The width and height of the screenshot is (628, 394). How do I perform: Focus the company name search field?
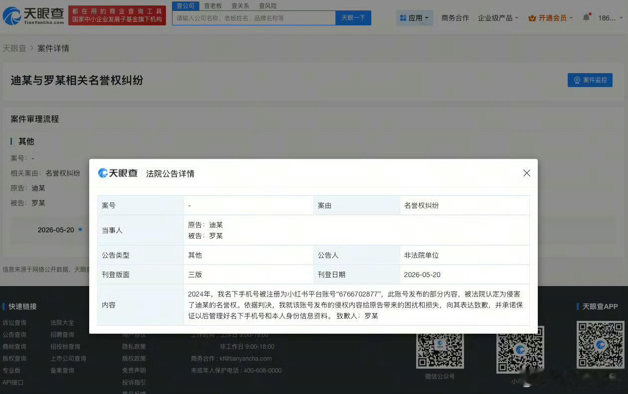point(254,18)
